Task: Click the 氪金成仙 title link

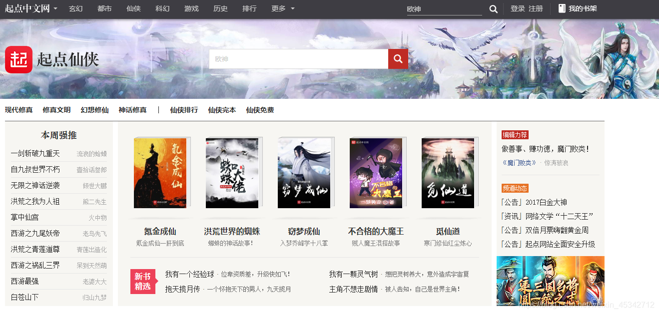Action: 160,231
